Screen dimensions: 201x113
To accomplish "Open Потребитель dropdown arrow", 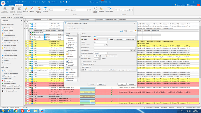I will pyautogui.click(x=131, y=50).
